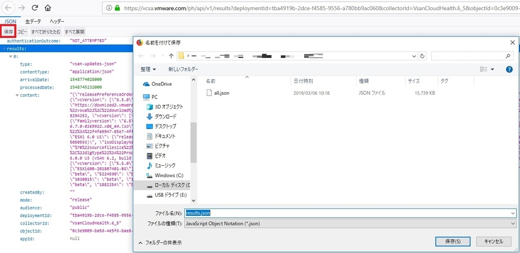
Task: Open address path history dropdown
Action: [414, 56]
